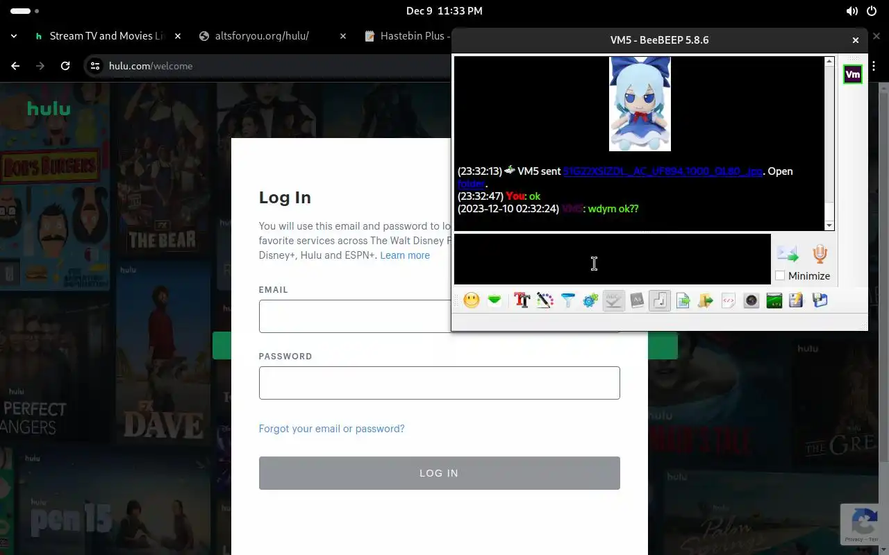Click the code snippet icon

point(728,300)
